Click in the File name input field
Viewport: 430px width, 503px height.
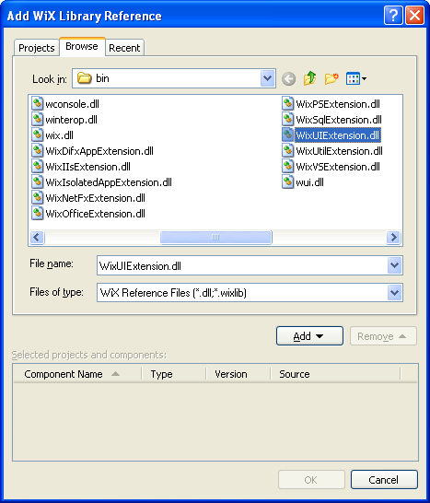242,265
